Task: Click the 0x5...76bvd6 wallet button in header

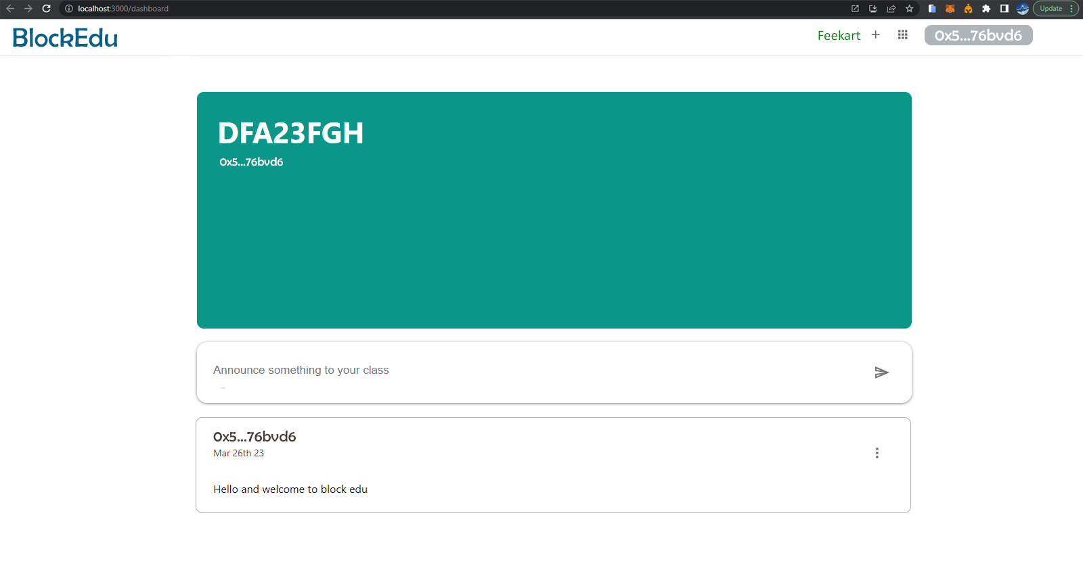Action: click(x=978, y=35)
